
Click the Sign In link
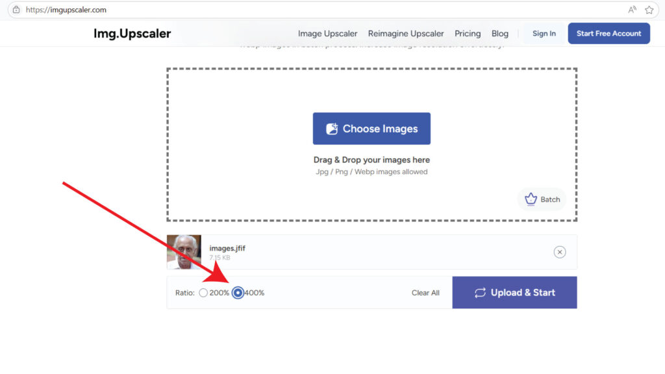coord(544,34)
